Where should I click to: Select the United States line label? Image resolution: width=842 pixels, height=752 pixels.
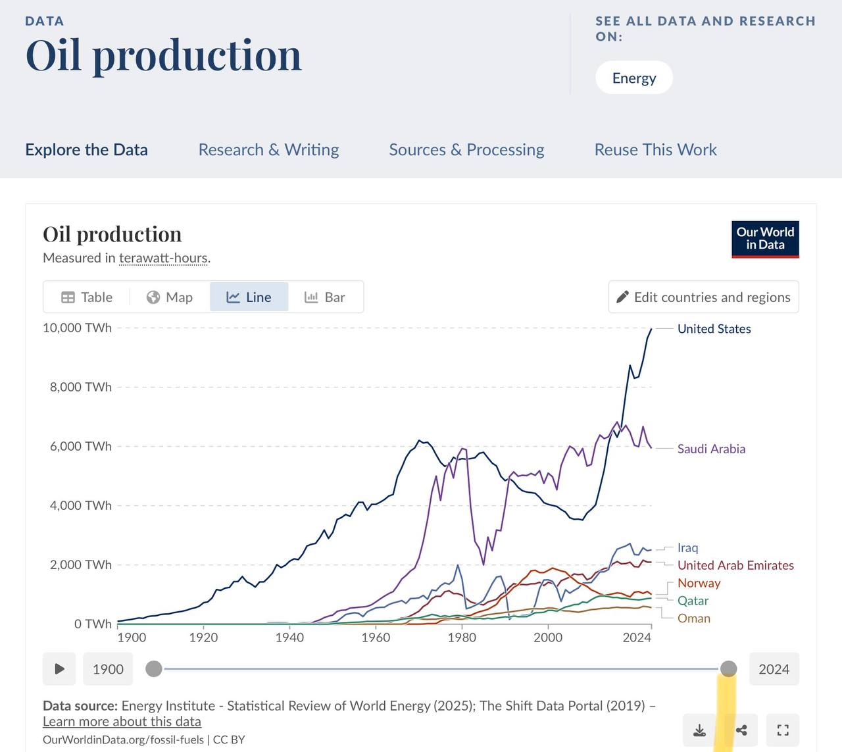714,329
